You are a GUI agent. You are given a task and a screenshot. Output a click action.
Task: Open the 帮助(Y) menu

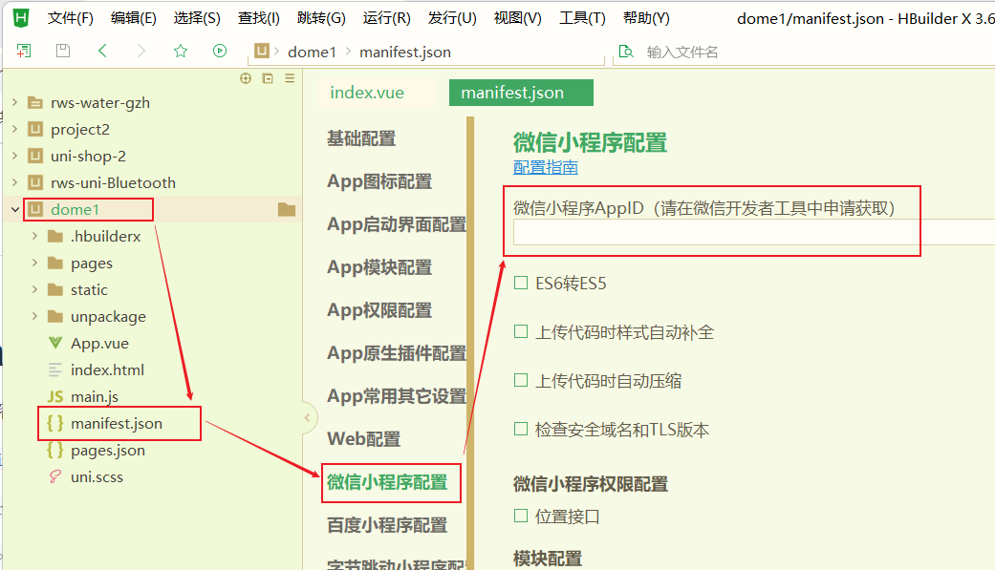(646, 18)
